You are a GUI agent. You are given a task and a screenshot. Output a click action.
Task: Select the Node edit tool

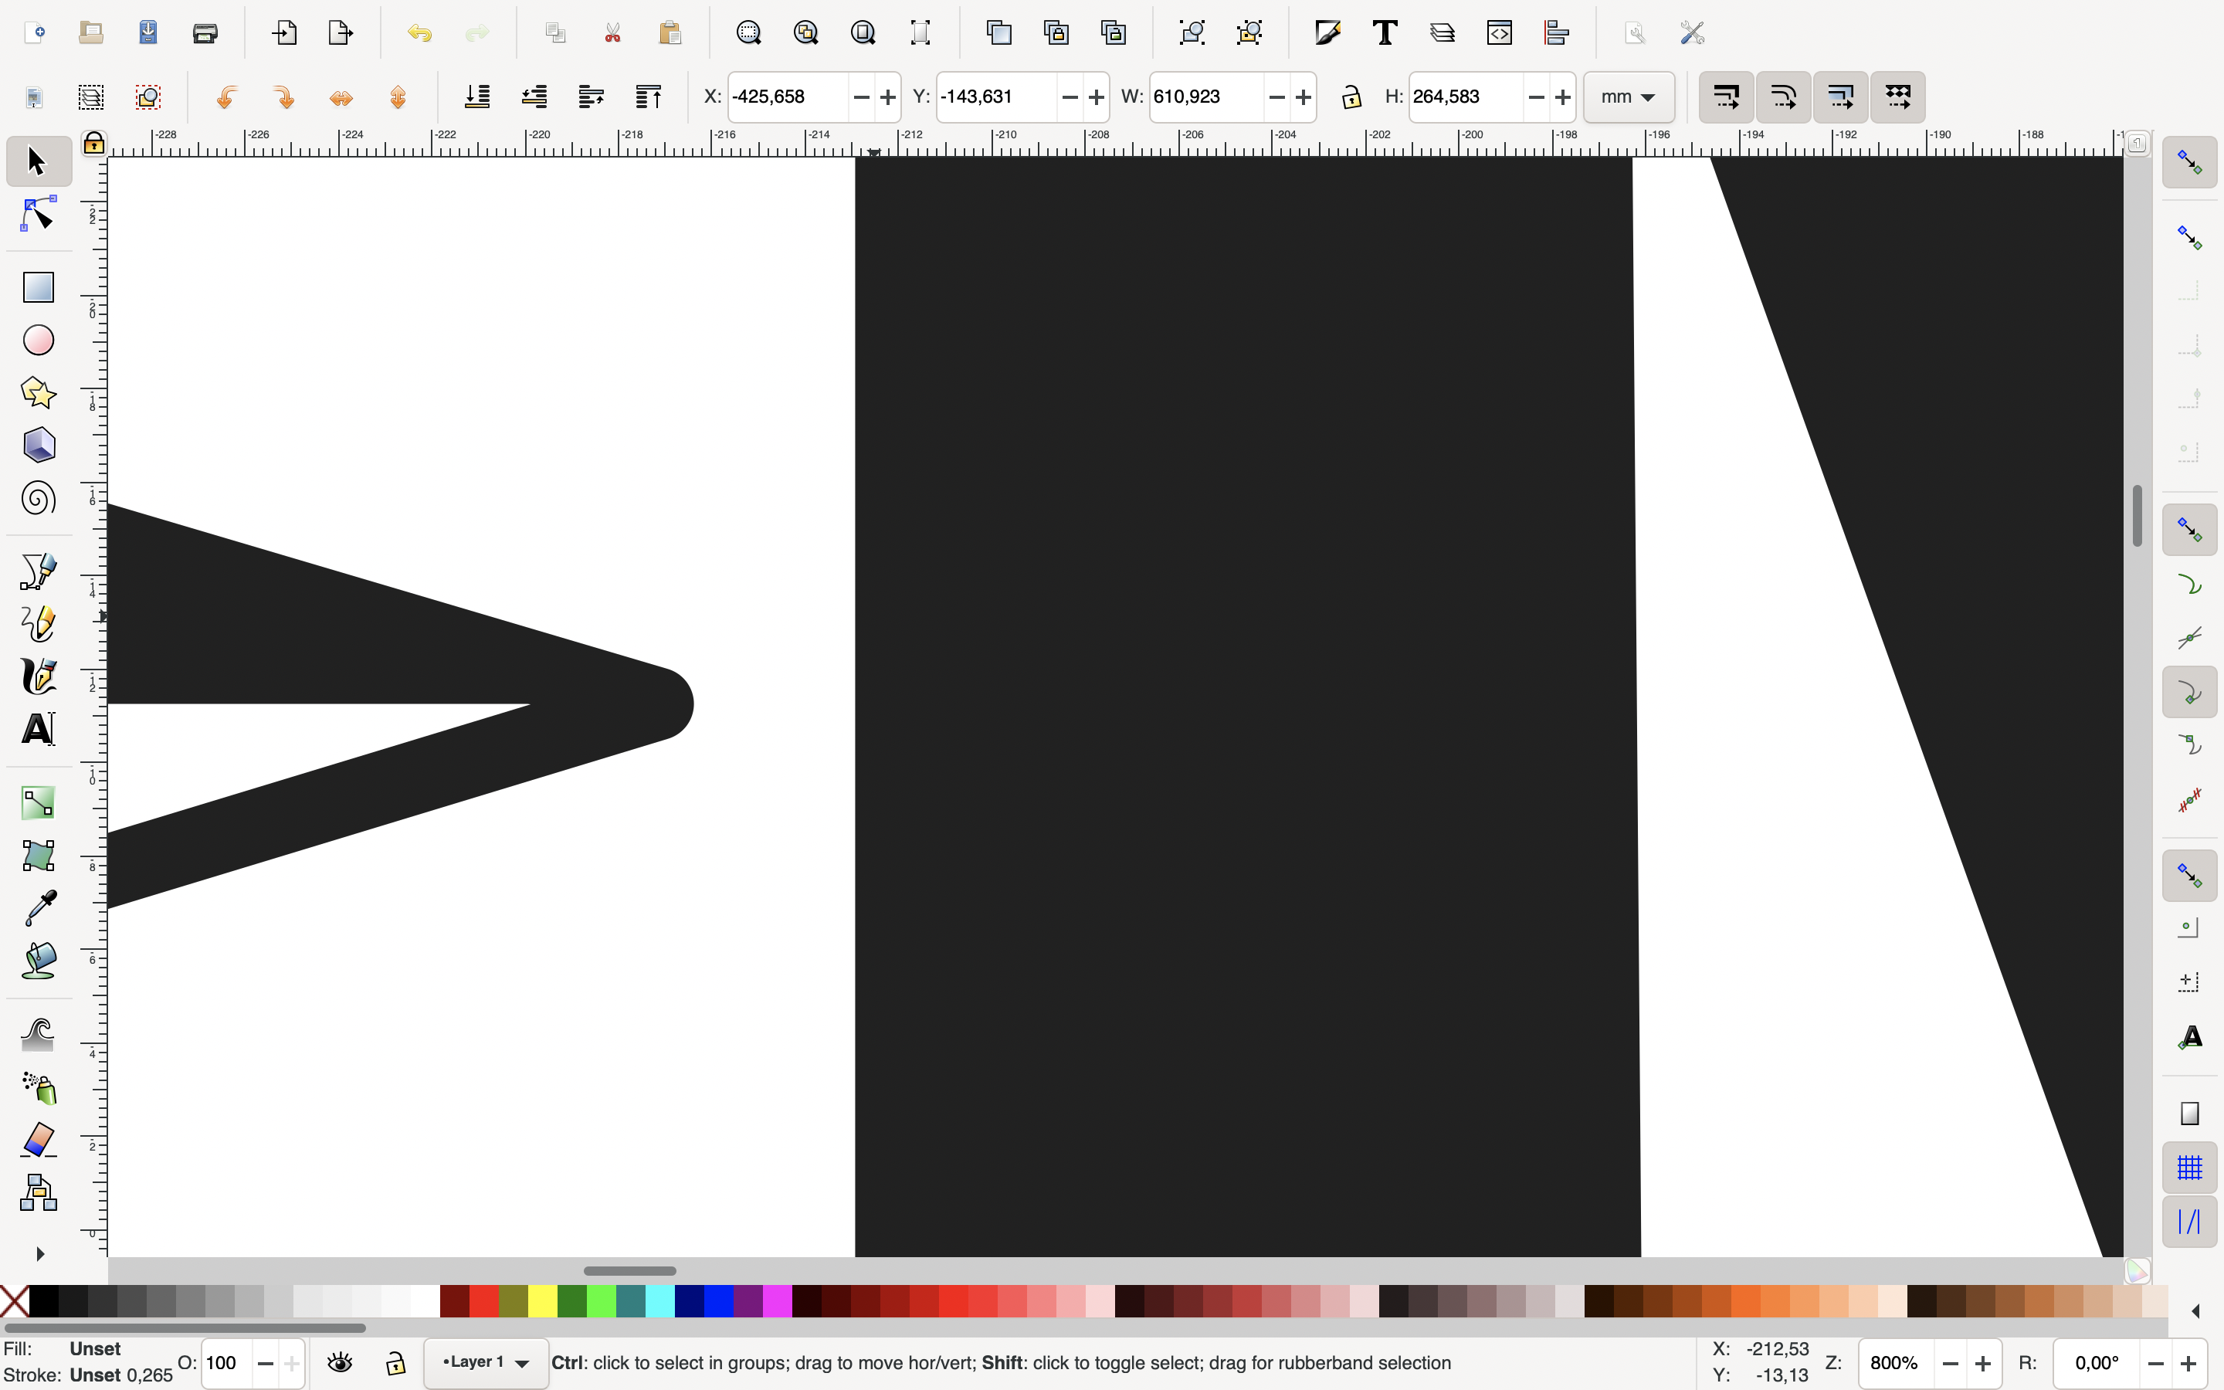point(38,214)
